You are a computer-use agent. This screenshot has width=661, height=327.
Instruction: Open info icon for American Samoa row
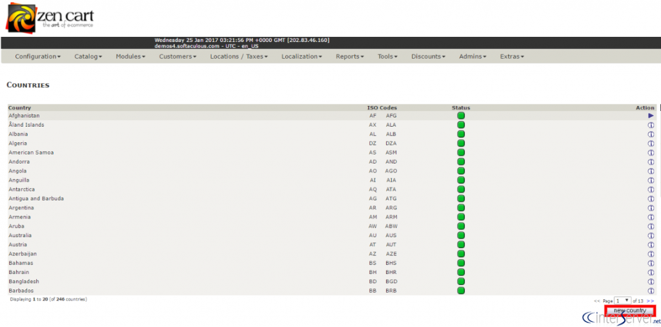point(651,153)
